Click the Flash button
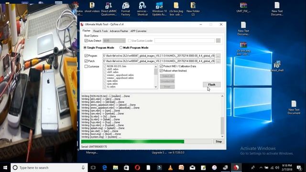Image resolution: width=306 pixels, height=172 pixels. point(212,85)
